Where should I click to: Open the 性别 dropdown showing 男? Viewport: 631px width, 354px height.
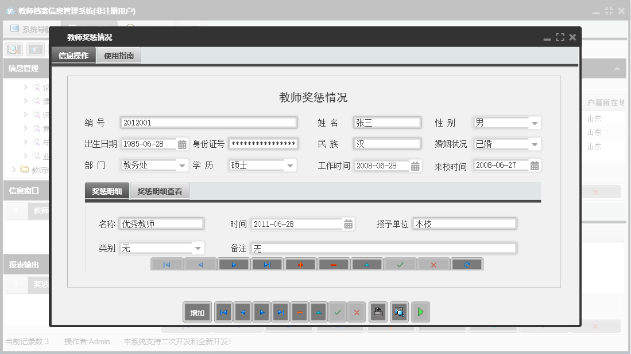click(x=536, y=122)
